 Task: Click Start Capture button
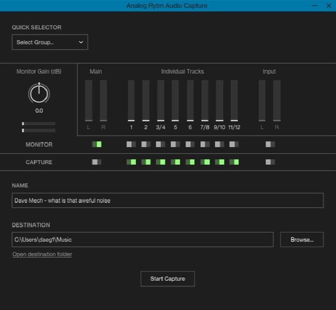coord(168,279)
